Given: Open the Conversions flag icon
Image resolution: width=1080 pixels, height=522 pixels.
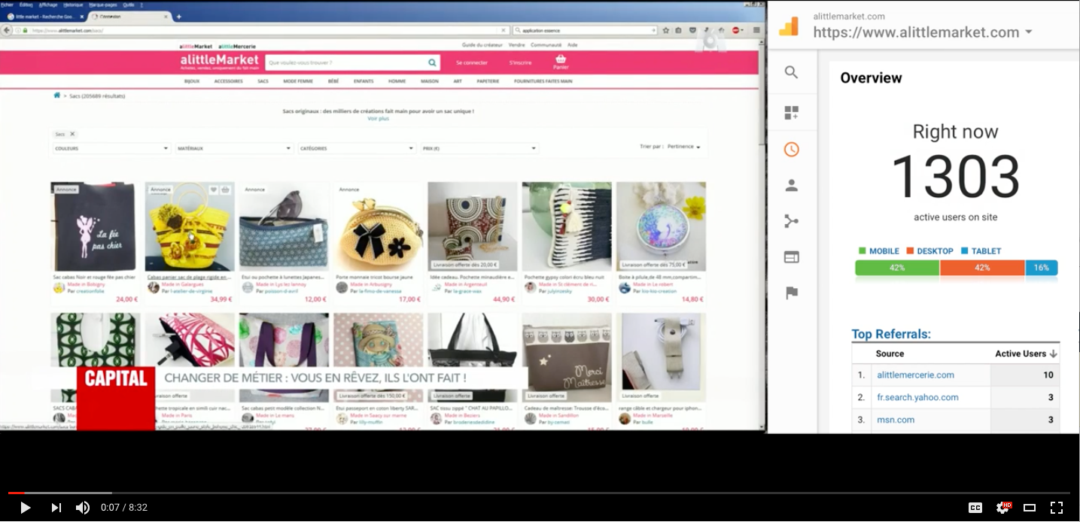Looking at the screenshot, I should click(791, 293).
